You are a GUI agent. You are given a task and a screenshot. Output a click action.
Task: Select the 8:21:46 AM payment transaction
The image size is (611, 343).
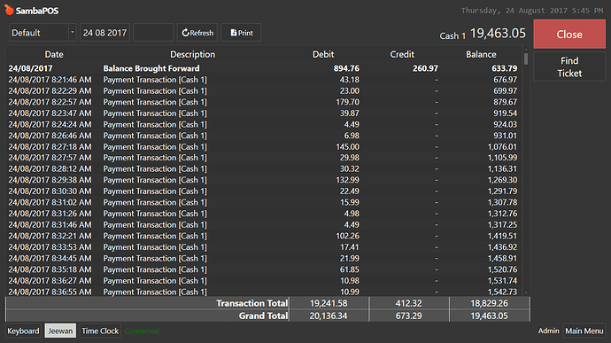click(x=263, y=80)
